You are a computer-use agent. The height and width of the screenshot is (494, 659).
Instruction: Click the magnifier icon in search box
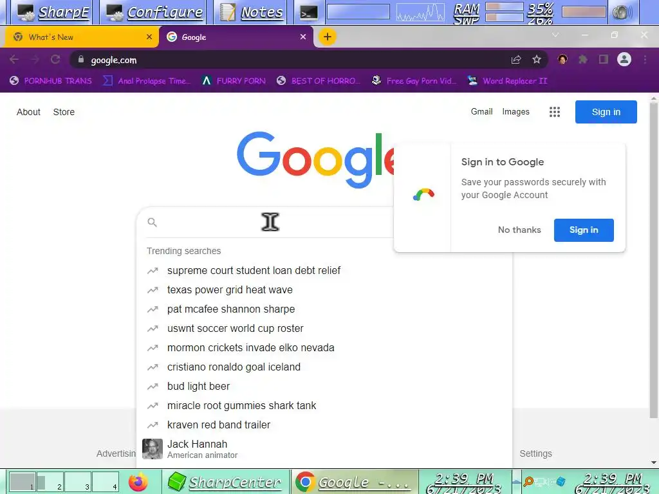pos(152,222)
